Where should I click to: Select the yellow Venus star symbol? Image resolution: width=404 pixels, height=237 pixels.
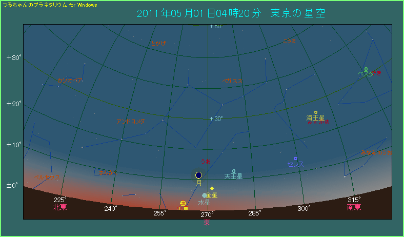pos(211,188)
